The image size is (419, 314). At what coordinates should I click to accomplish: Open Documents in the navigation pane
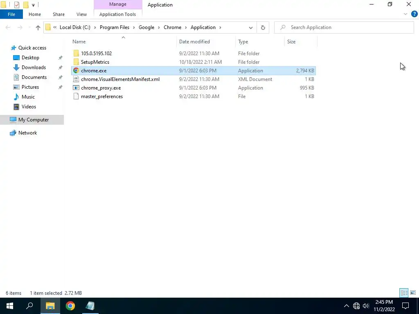[34, 77]
